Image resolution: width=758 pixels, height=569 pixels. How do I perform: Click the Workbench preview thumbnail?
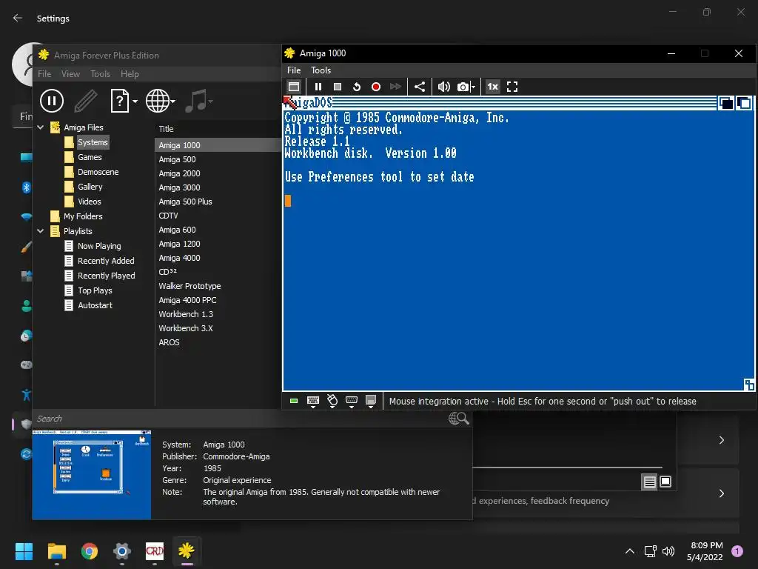click(92, 475)
